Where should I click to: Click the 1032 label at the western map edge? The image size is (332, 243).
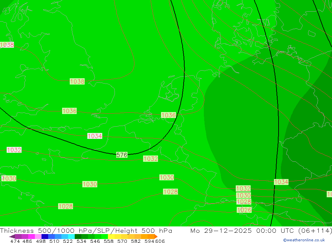tap(14, 150)
